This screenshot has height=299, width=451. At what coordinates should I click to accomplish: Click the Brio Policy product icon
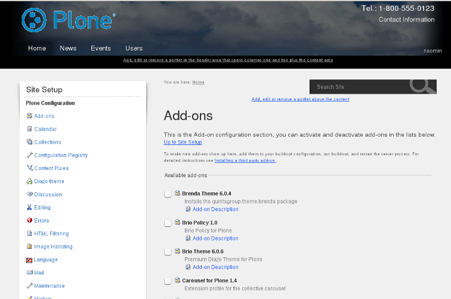coord(177,222)
